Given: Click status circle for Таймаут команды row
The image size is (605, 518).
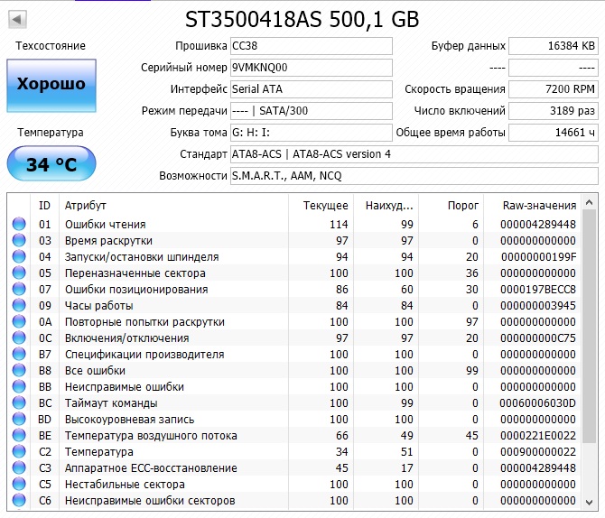Looking at the screenshot, I should [19, 402].
